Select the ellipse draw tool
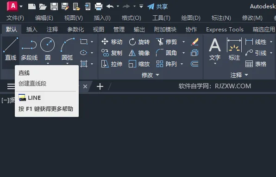The height and width of the screenshot is (177, 276). tap(84, 53)
